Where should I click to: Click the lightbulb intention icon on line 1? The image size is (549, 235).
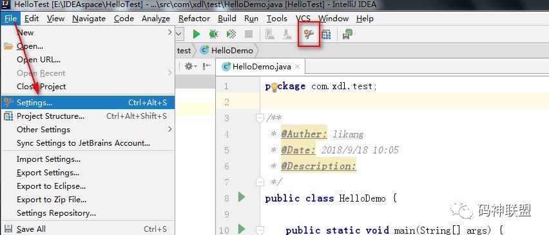coord(274,87)
